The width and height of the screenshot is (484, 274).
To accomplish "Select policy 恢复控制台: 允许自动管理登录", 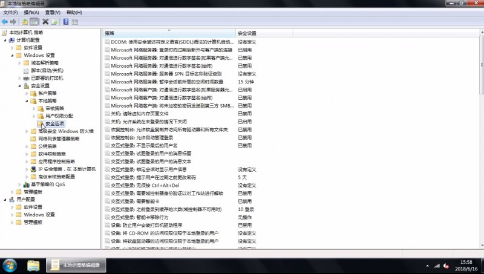I will pos(142,138).
